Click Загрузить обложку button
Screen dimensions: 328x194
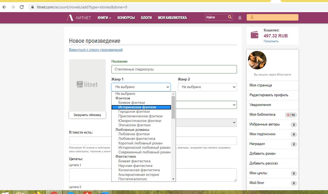[x=87, y=115]
